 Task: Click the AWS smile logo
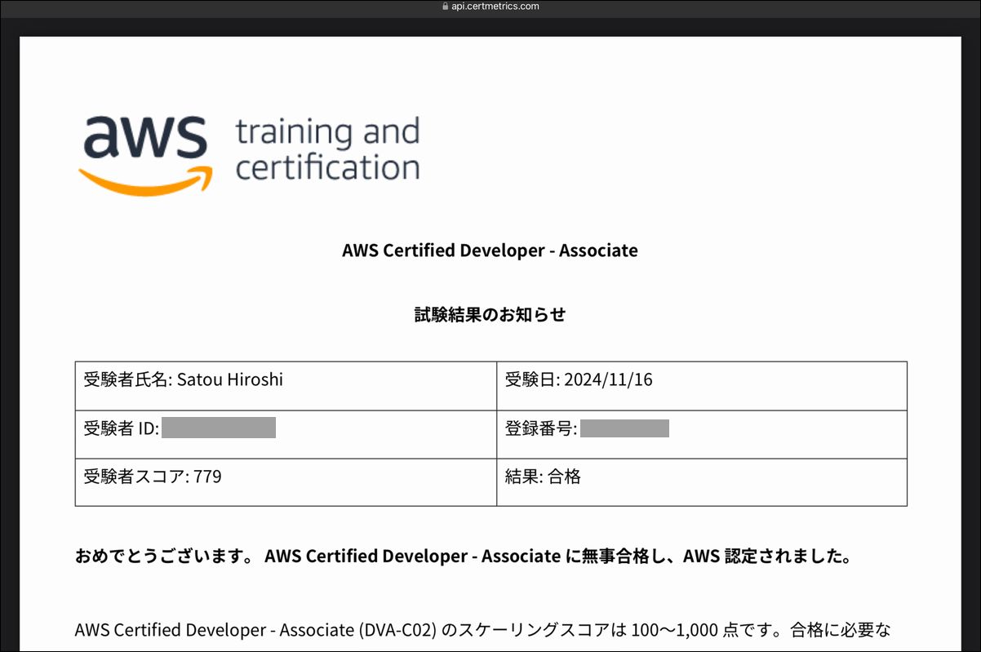coord(146,154)
